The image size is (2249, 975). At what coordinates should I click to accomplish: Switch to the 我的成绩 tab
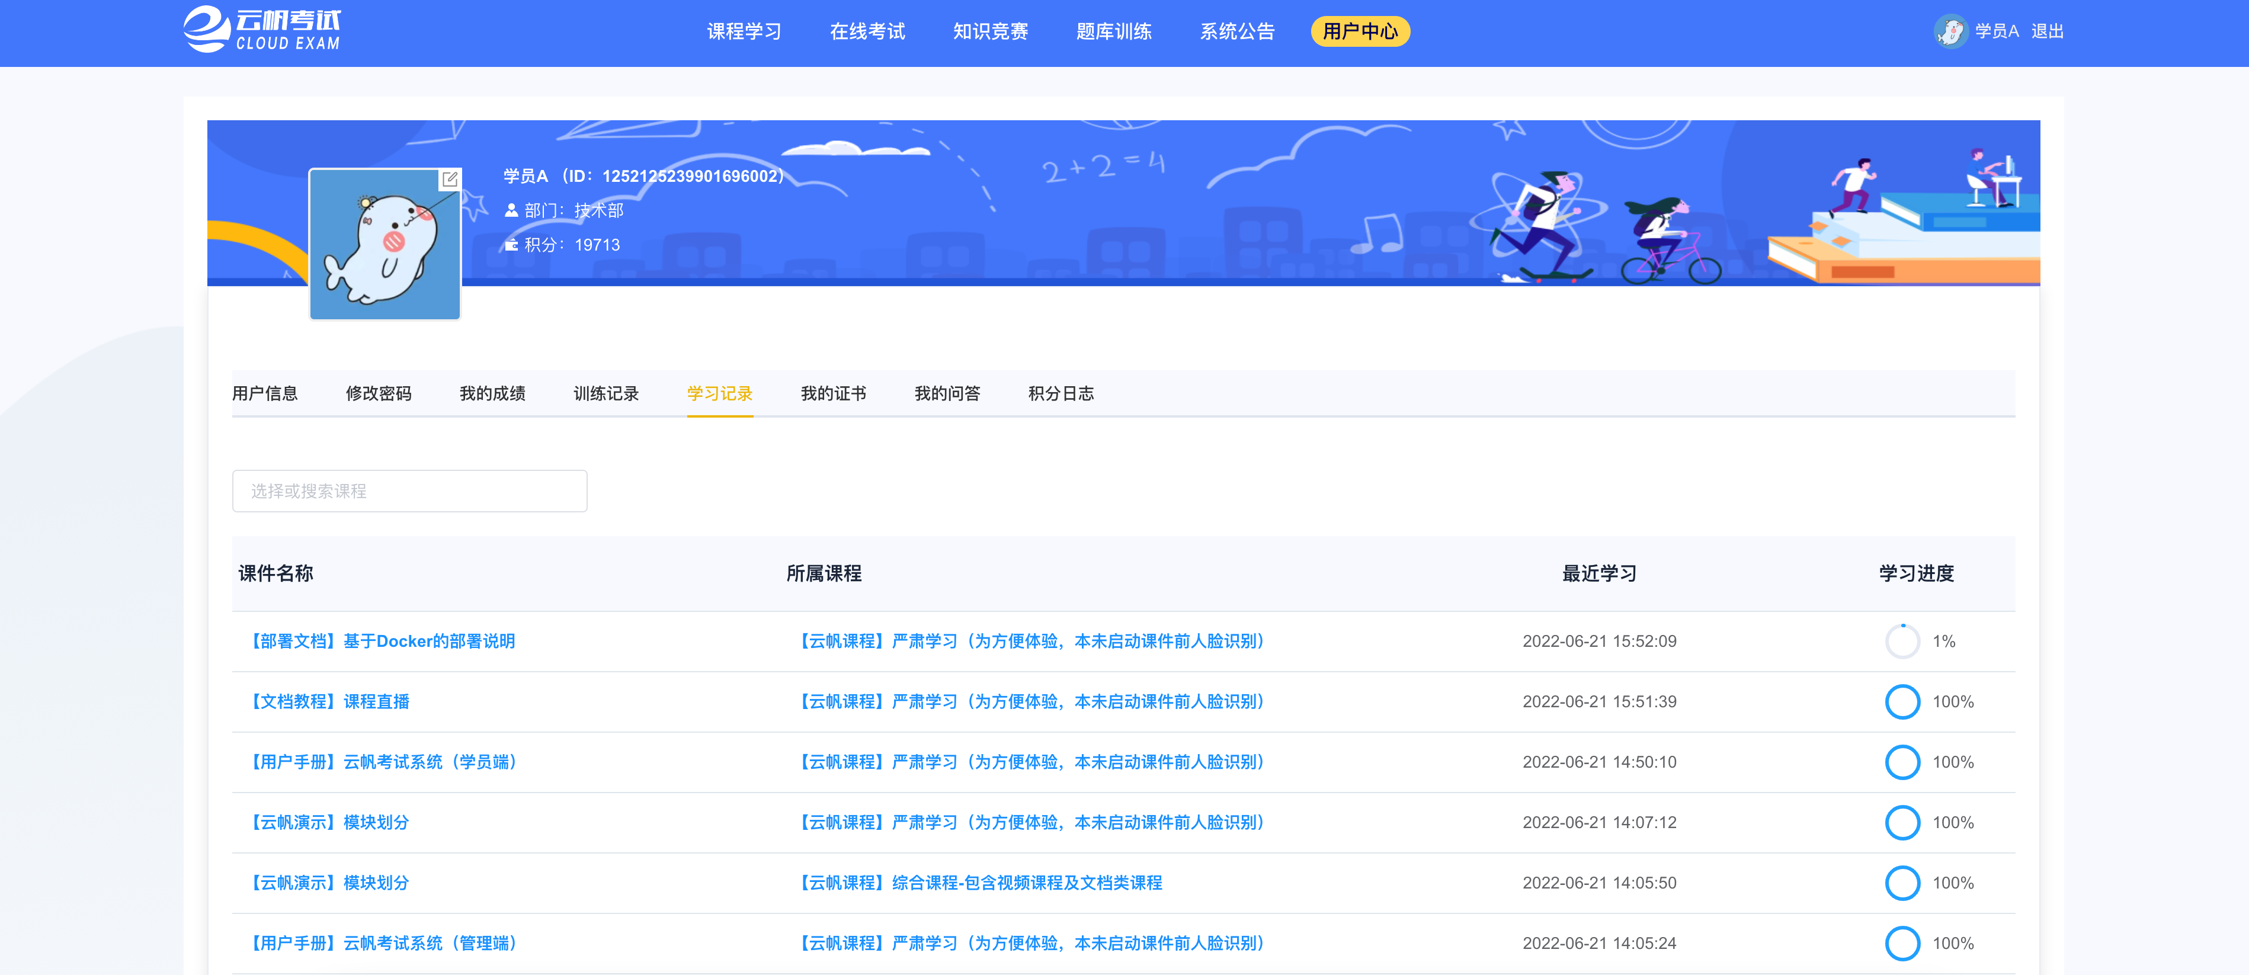pyautogui.click(x=492, y=394)
